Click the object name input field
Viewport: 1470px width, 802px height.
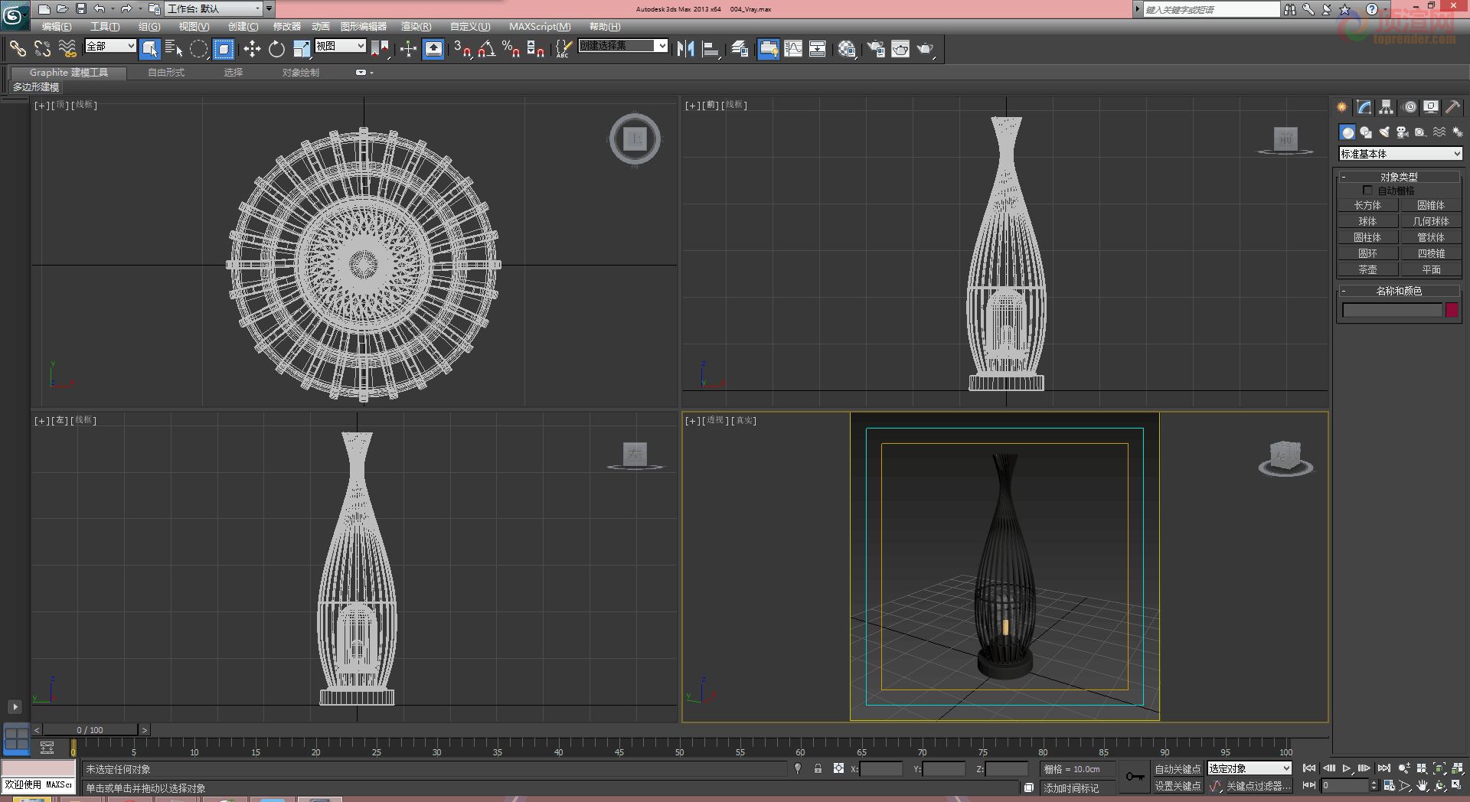tap(1392, 310)
